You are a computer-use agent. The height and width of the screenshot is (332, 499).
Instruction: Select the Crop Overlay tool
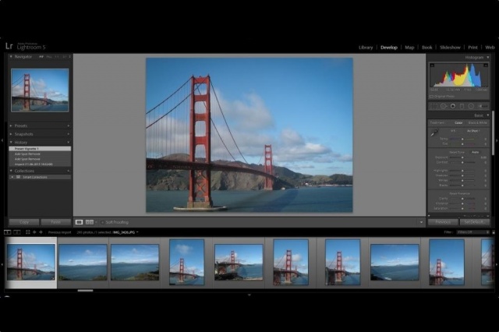(x=434, y=106)
